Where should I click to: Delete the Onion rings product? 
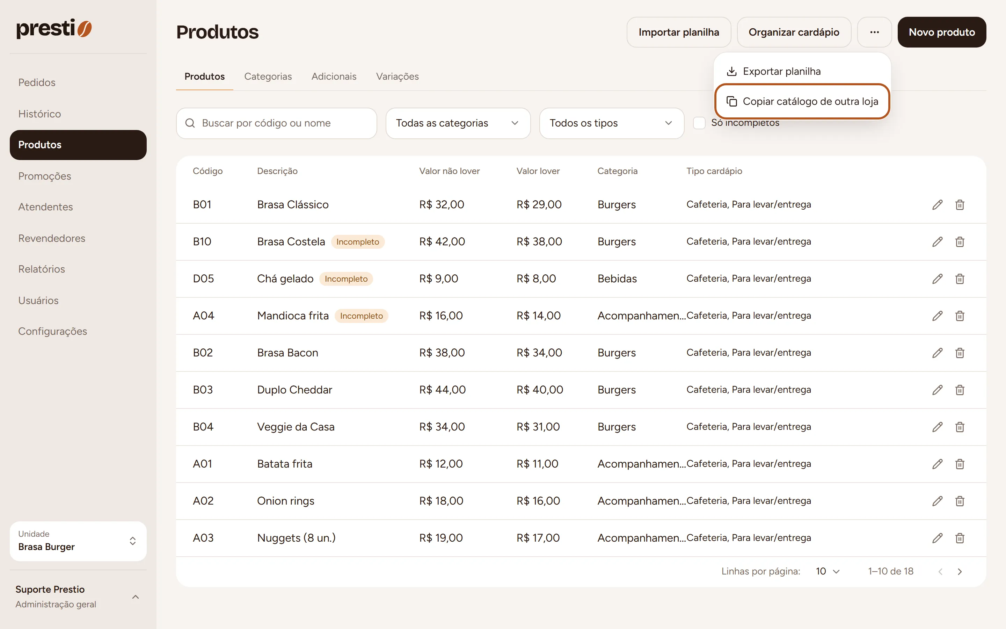[960, 501]
